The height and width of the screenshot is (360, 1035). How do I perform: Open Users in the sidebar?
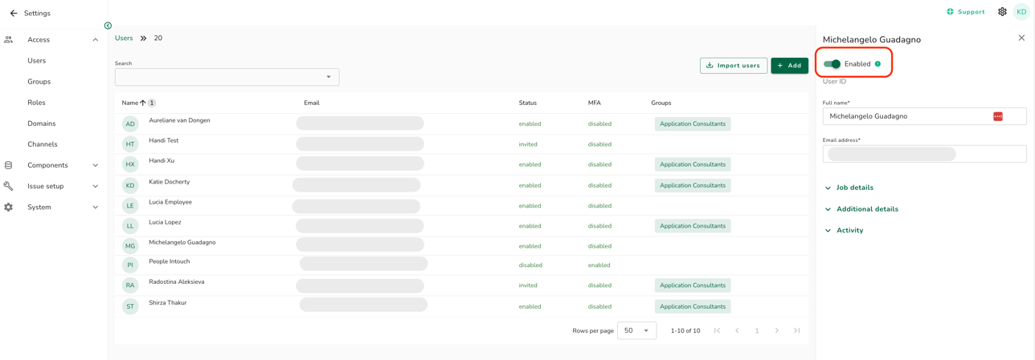coord(37,61)
